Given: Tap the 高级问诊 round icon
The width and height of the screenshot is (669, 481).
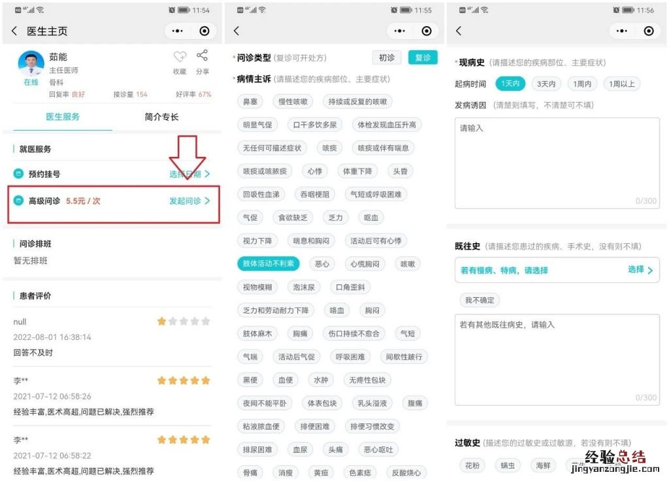Looking at the screenshot, I should [x=18, y=201].
